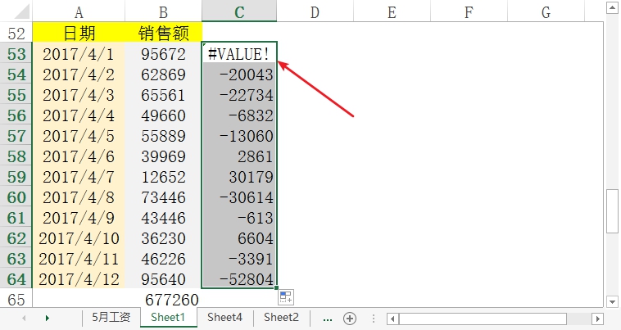Click vertical scrollbar down arrow
The width and height of the screenshot is (621, 330).
[612, 301]
